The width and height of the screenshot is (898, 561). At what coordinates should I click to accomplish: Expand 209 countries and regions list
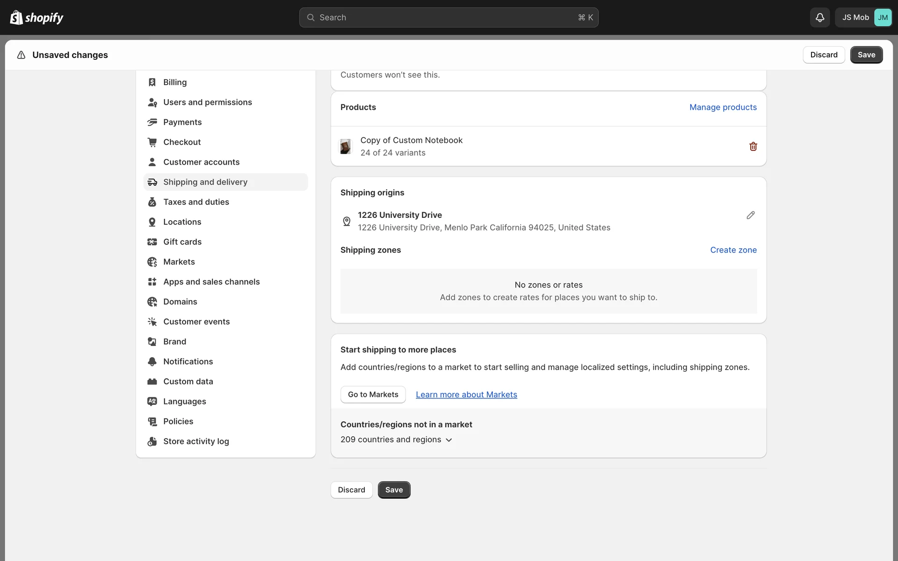click(396, 439)
